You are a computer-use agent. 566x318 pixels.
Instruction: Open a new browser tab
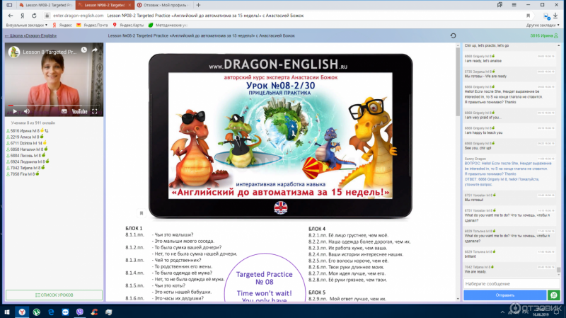click(x=198, y=5)
